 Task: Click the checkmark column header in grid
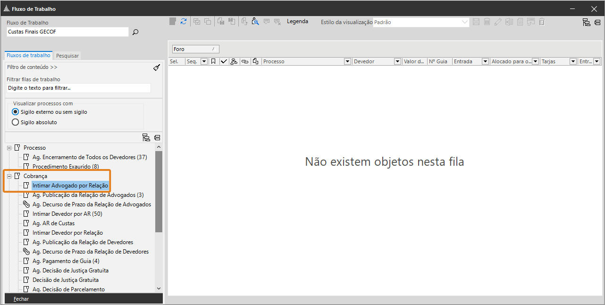[x=224, y=61]
